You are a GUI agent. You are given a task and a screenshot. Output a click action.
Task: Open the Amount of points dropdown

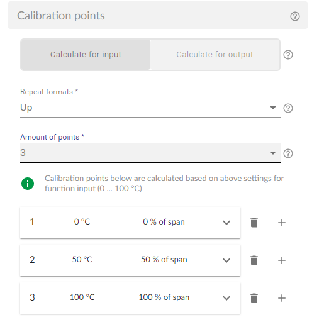[150, 153]
